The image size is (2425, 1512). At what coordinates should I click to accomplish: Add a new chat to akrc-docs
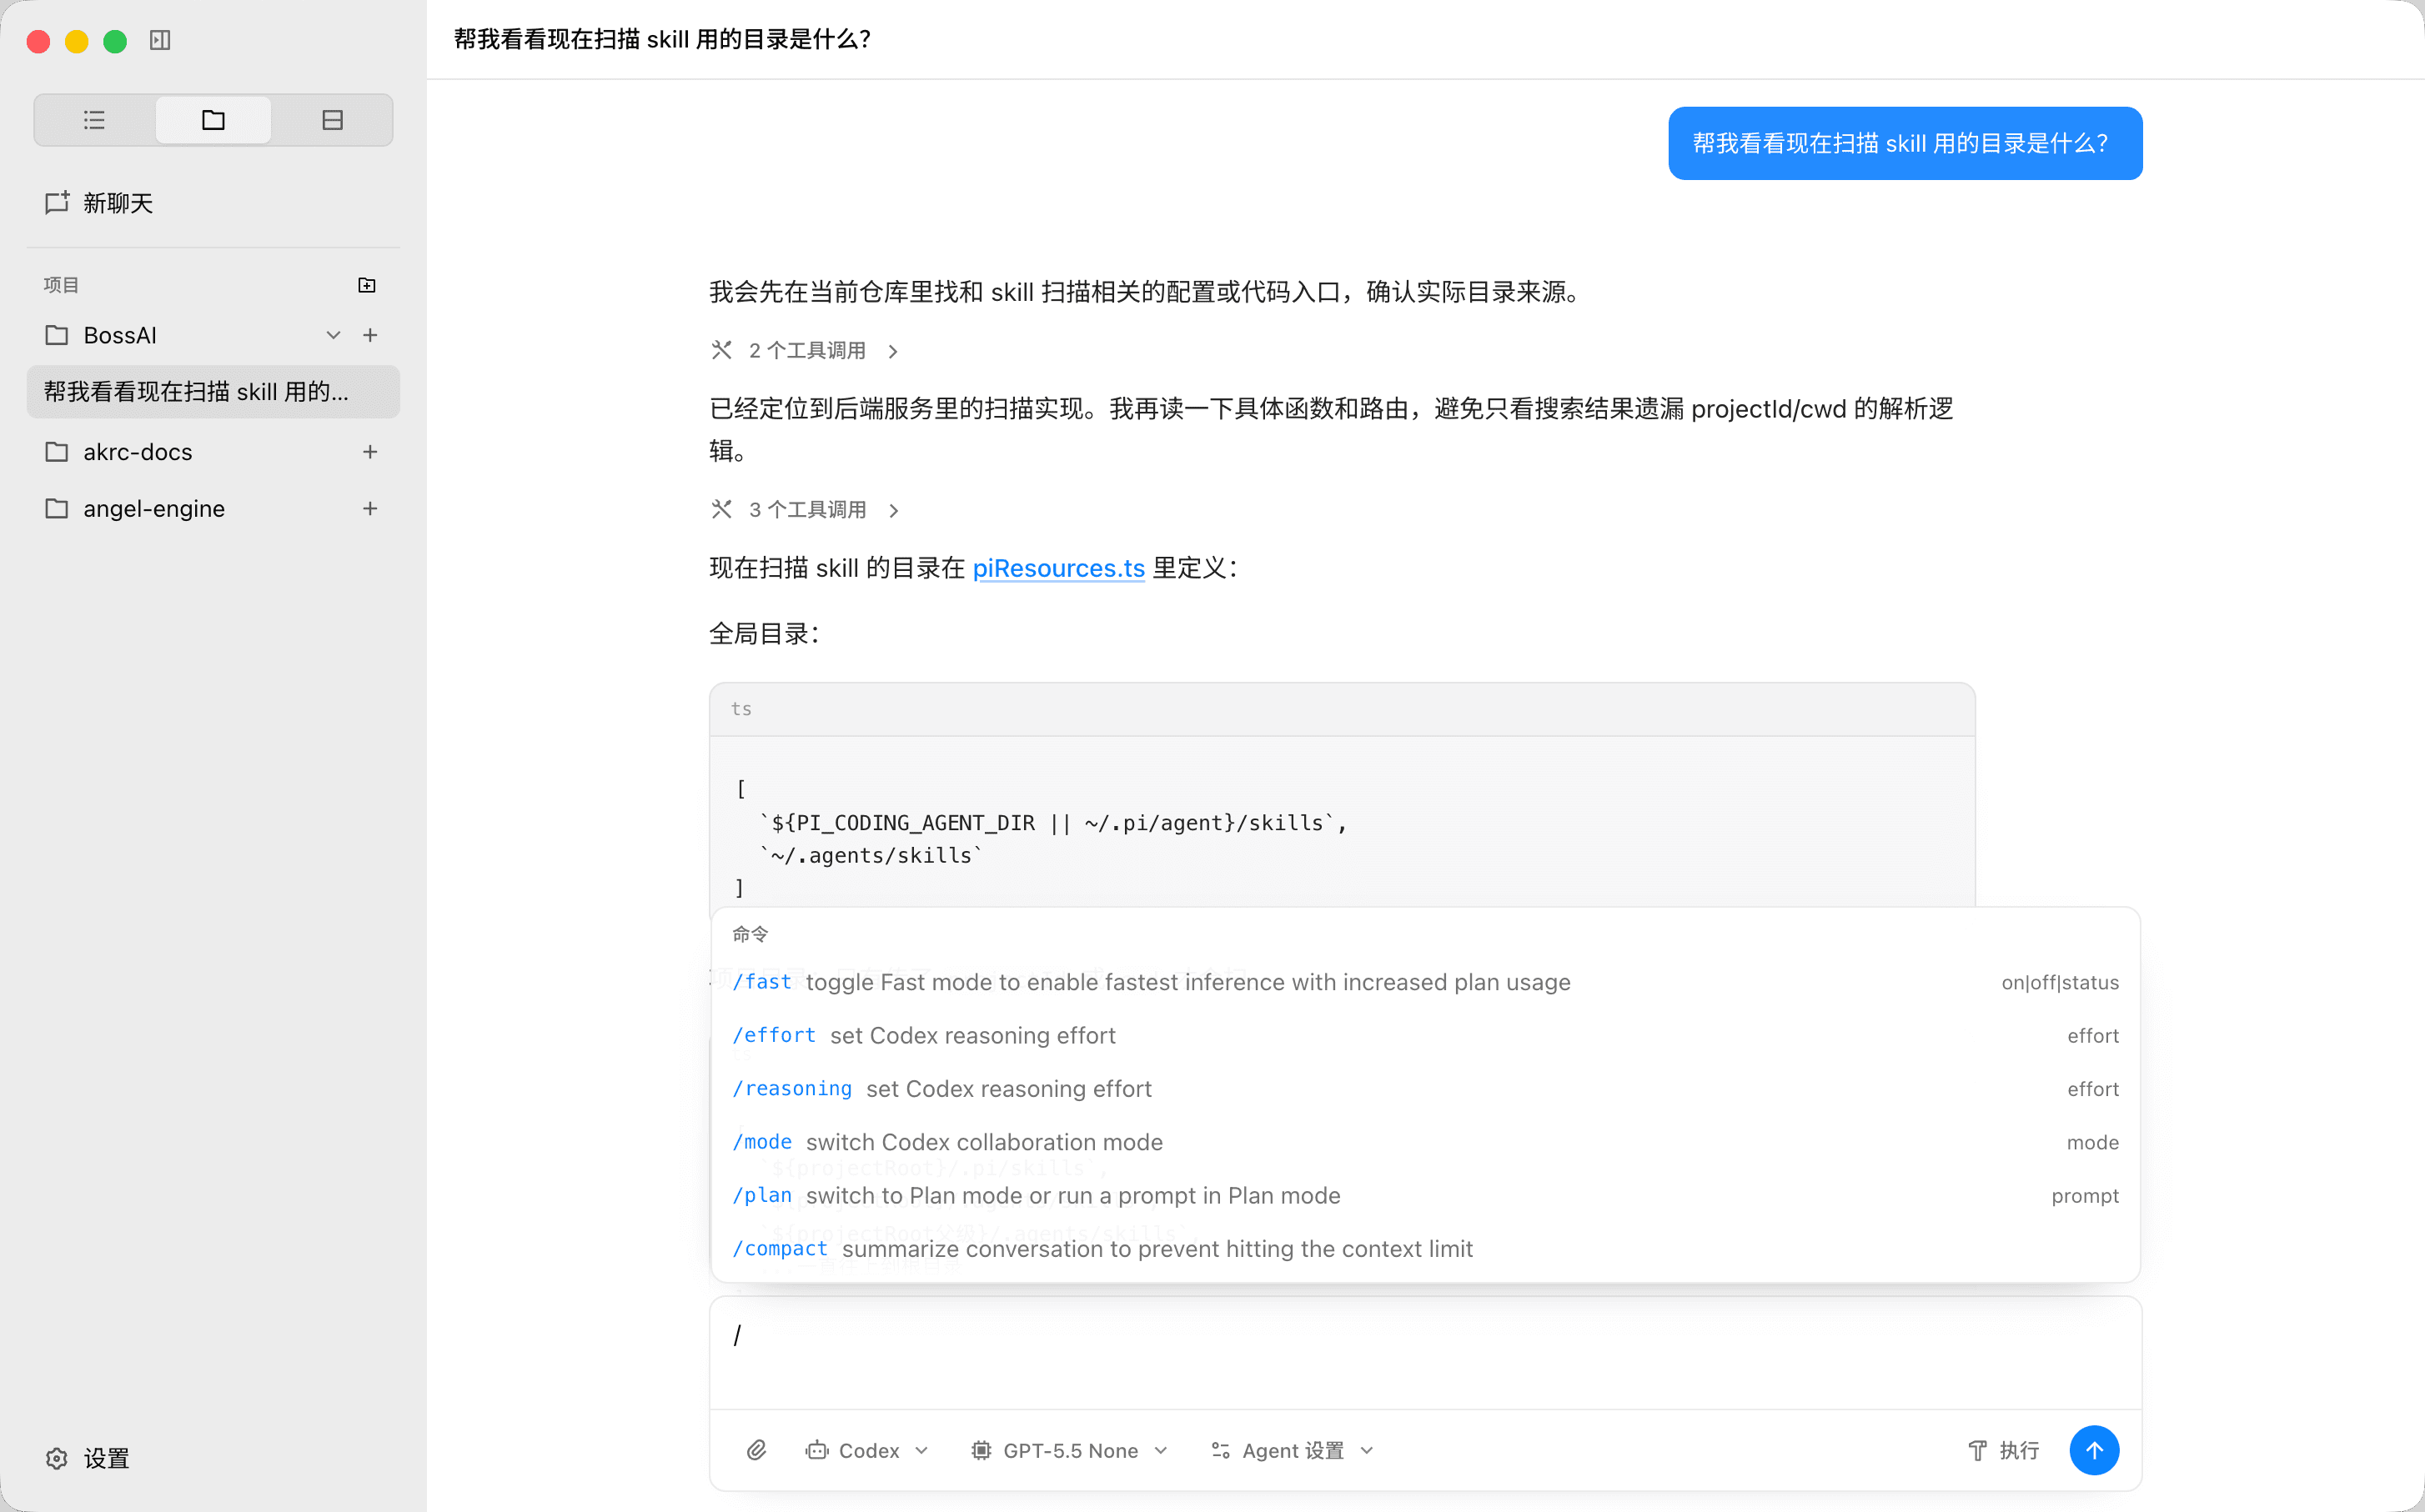click(370, 452)
